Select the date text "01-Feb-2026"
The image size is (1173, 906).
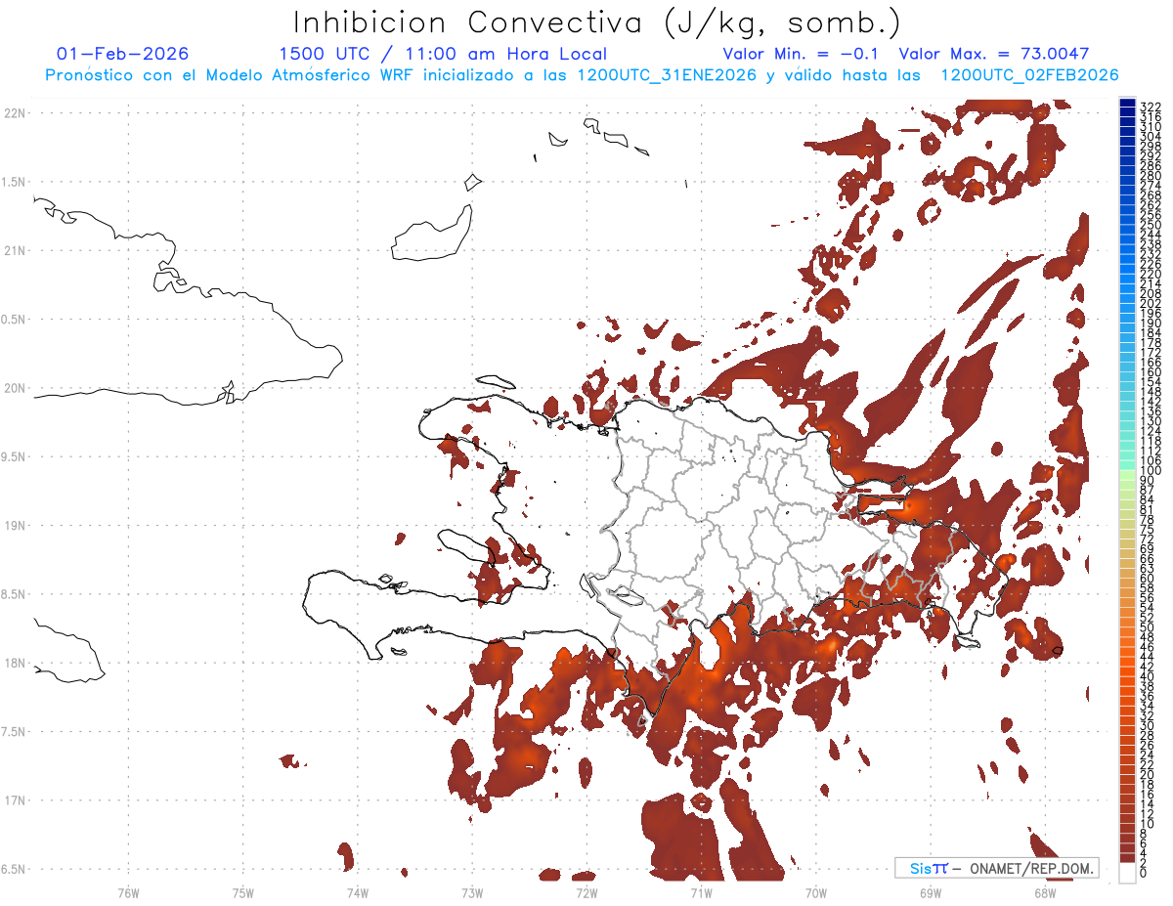point(123,54)
